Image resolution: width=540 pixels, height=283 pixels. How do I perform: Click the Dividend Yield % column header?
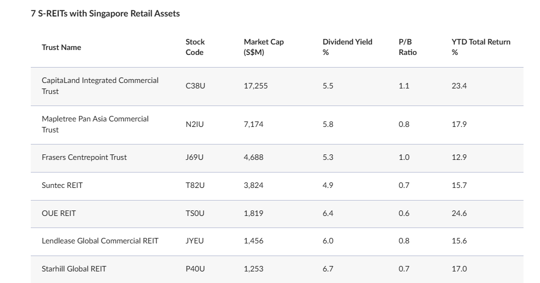point(347,47)
